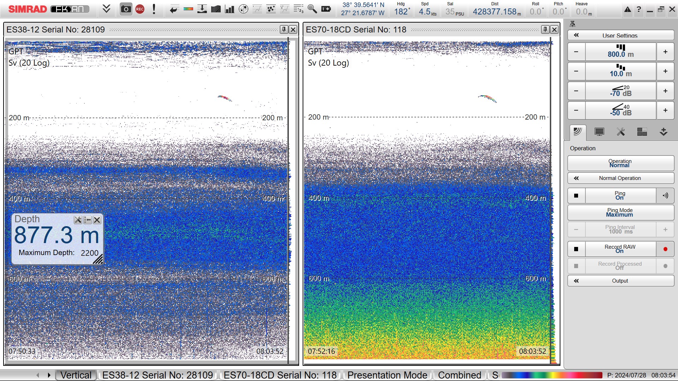Image resolution: width=678 pixels, height=381 pixels.
Task: Click the red Record RAW dot
Action: click(665, 249)
